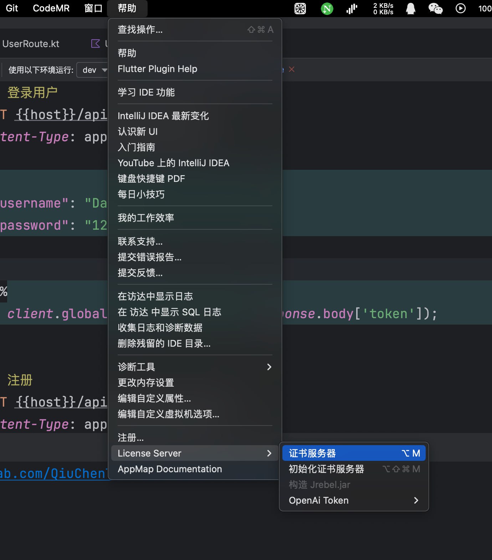Select 在 访达 中显示 SQL 日志
This screenshot has height=560, width=492.
point(195,312)
